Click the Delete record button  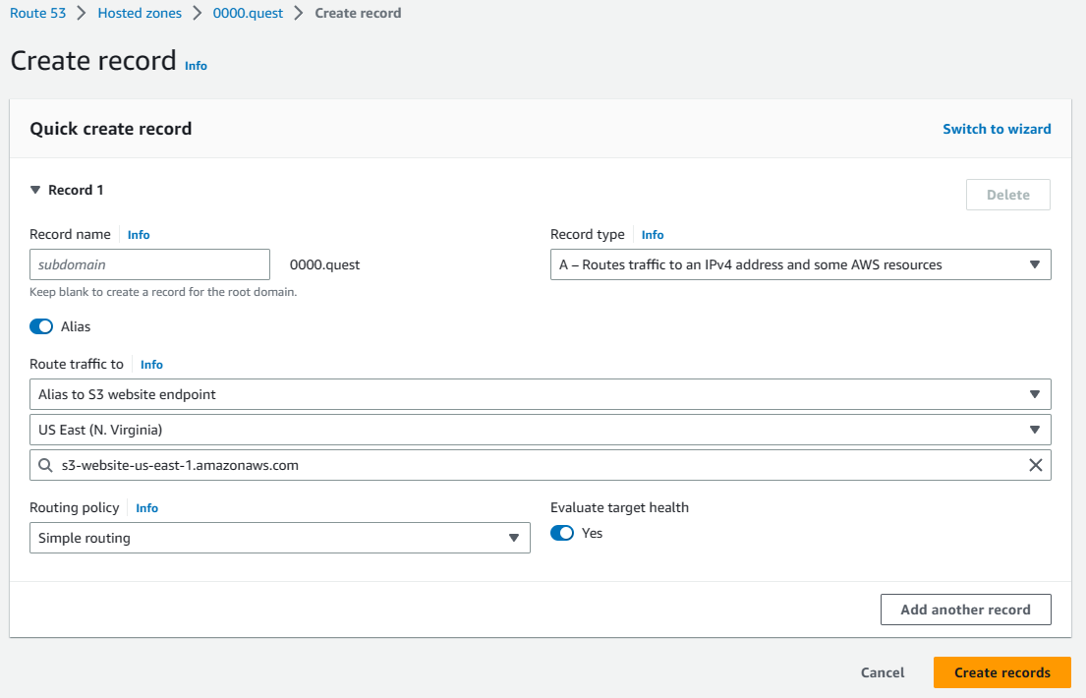tap(1007, 194)
